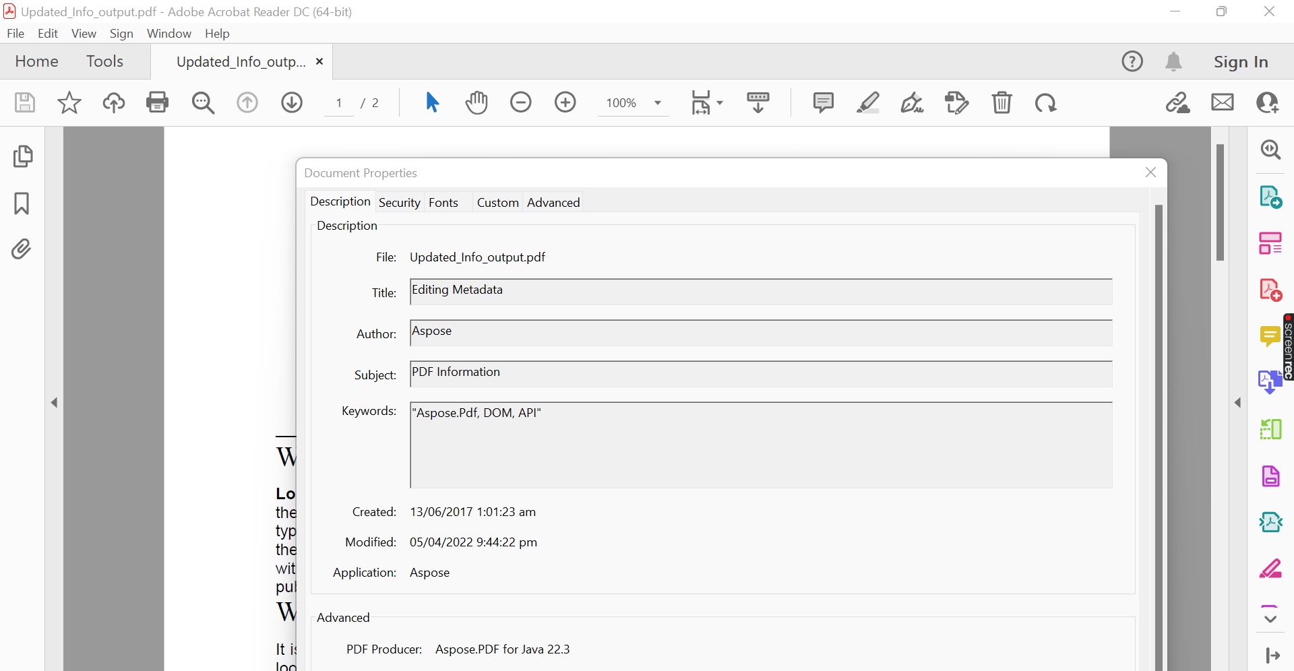The width and height of the screenshot is (1294, 671).
Task: Share the document via email
Action: tap(1222, 102)
